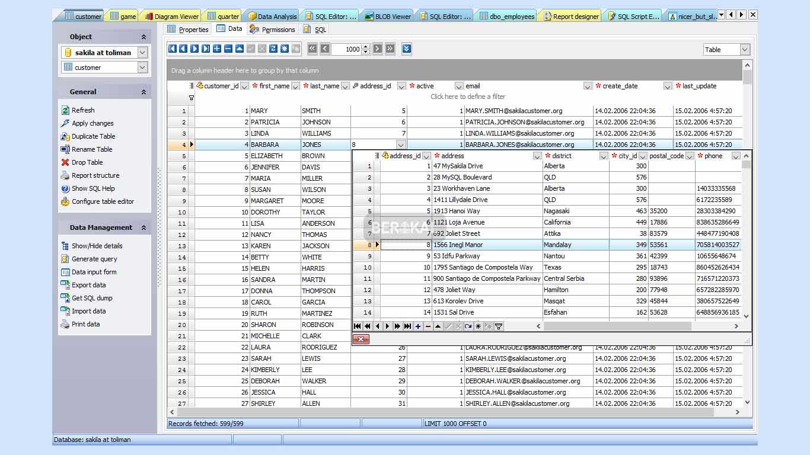Refresh data using main toolbar refresh icon
Image resolution: width=810 pixels, height=455 pixels.
click(x=273, y=49)
